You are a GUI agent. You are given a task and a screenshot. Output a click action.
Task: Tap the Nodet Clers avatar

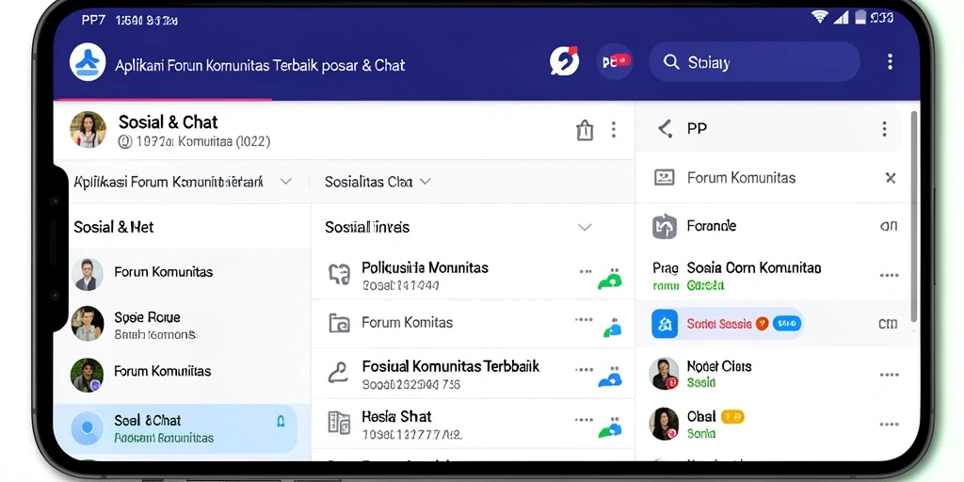[x=664, y=373]
